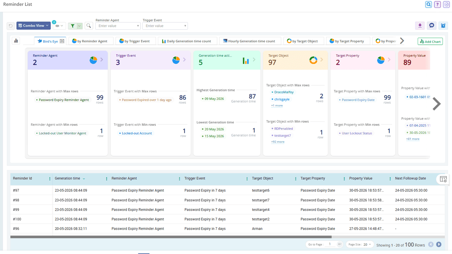Click the Arman target object cell

(257, 229)
